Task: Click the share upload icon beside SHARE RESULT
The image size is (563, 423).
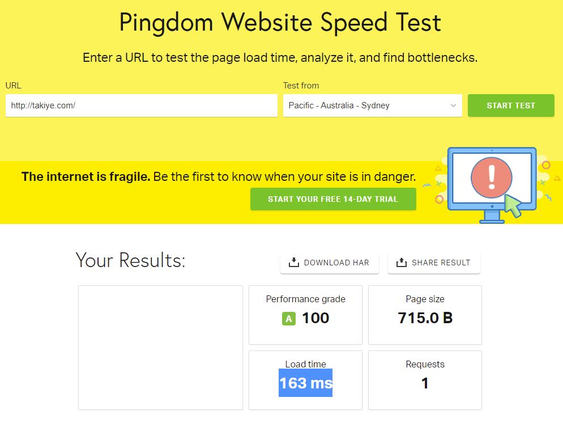Action: pyautogui.click(x=402, y=263)
